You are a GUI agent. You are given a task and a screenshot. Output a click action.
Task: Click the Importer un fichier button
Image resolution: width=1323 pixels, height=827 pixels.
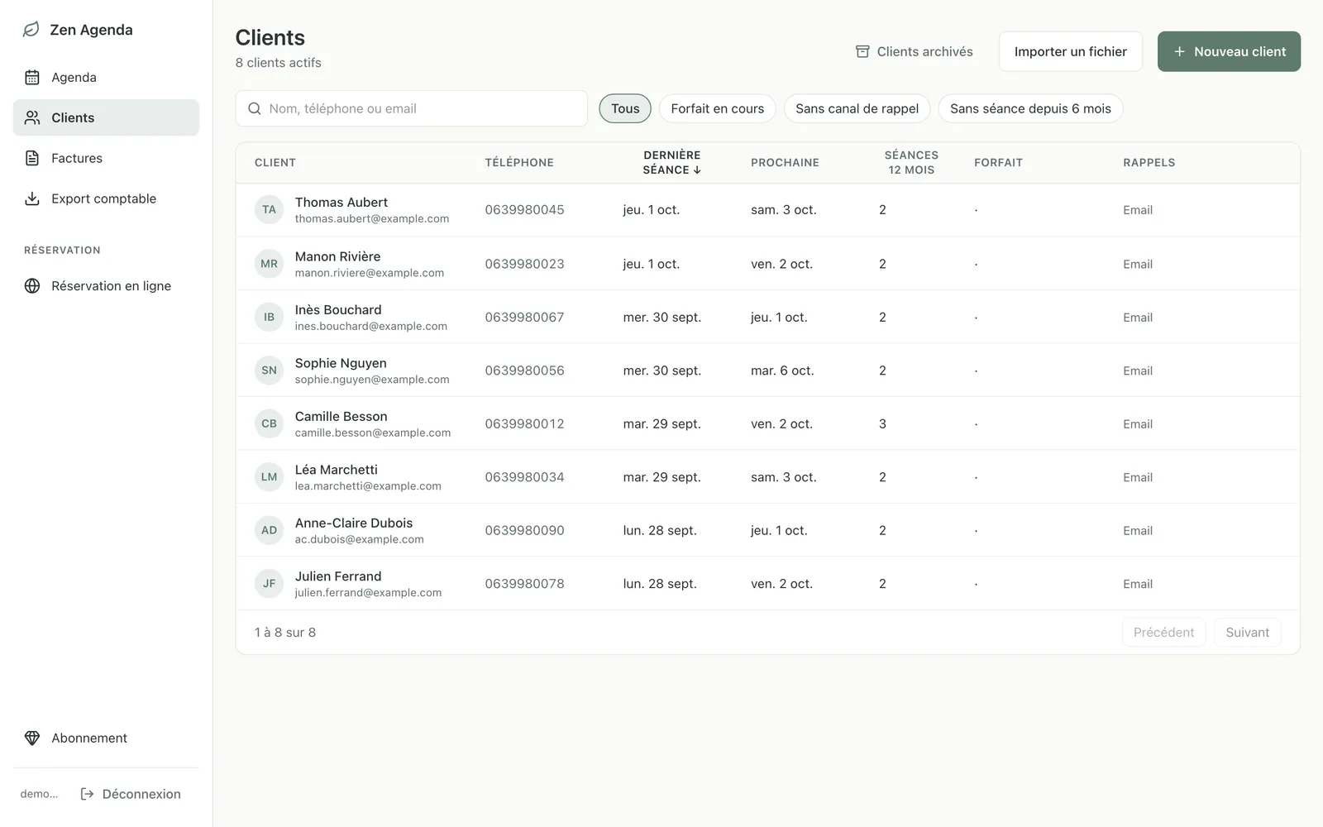pyautogui.click(x=1070, y=51)
